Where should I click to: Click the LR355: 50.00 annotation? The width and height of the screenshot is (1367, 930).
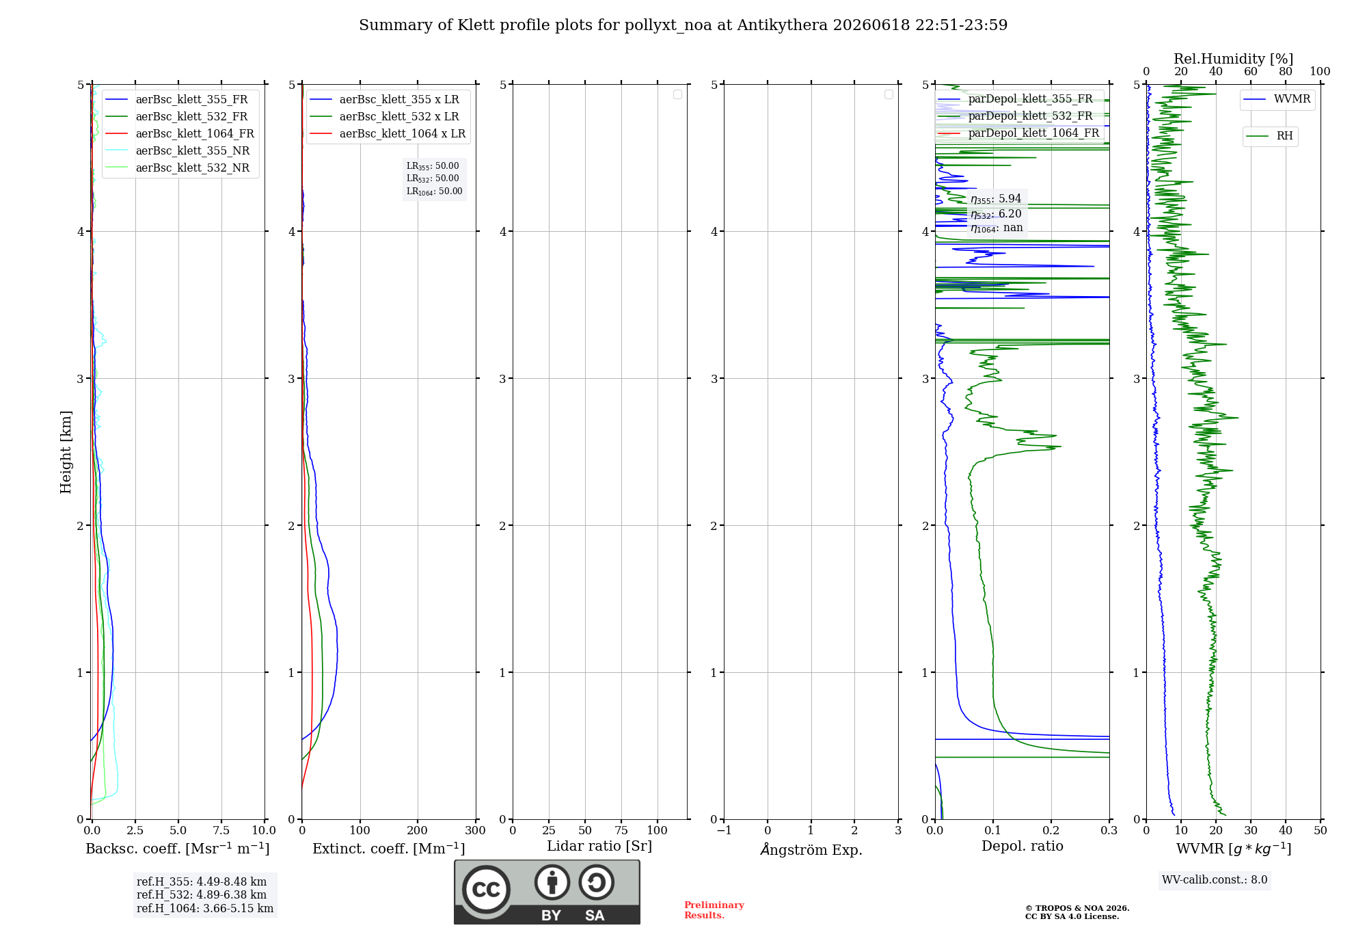pyautogui.click(x=433, y=166)
